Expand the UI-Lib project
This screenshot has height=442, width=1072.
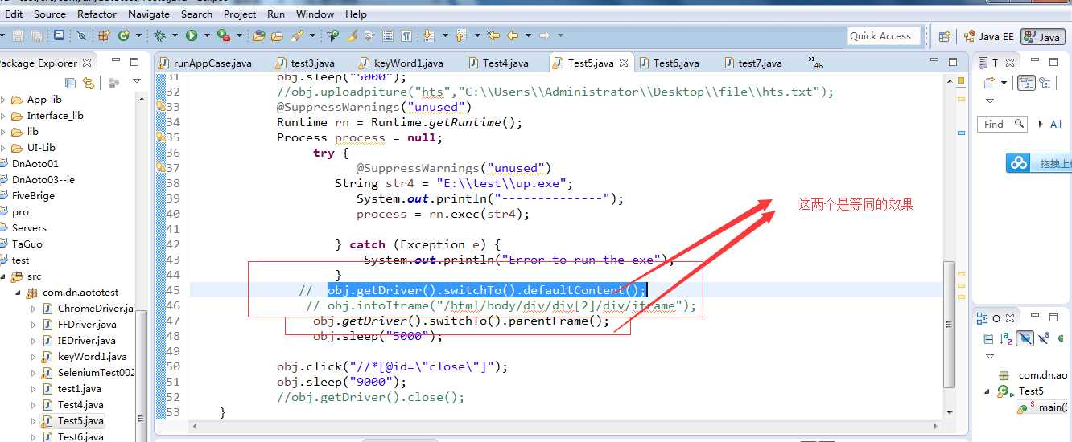point(4,148)
